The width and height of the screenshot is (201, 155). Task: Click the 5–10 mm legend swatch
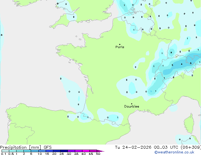coord(35,151)
